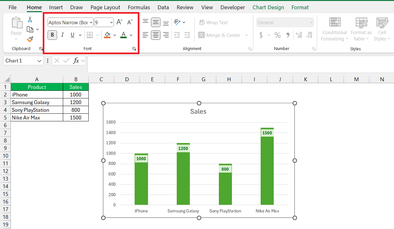This screenshot has width=394, height=229.
Task: Click Increase Decimal icon
Action: pyautogui.click(x=299, y=35)
